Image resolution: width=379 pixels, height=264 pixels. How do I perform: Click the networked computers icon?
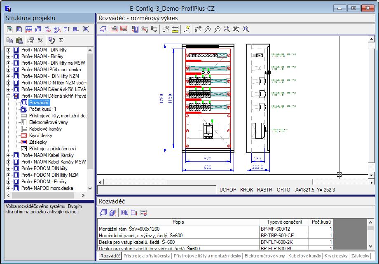pyautogui.click(x=51, y=40)
